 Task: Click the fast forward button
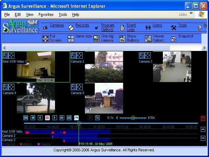62,118
